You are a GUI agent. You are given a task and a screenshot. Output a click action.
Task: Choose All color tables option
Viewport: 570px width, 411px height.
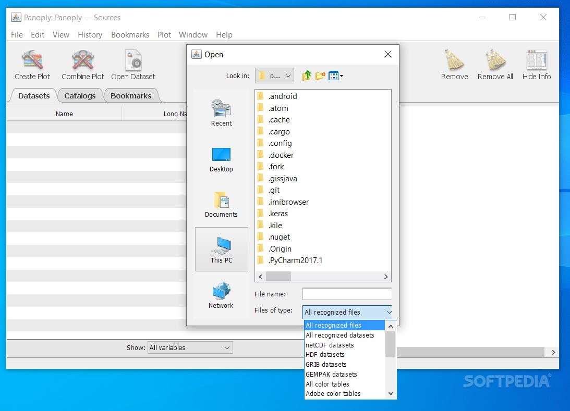[x=345, y=384]
